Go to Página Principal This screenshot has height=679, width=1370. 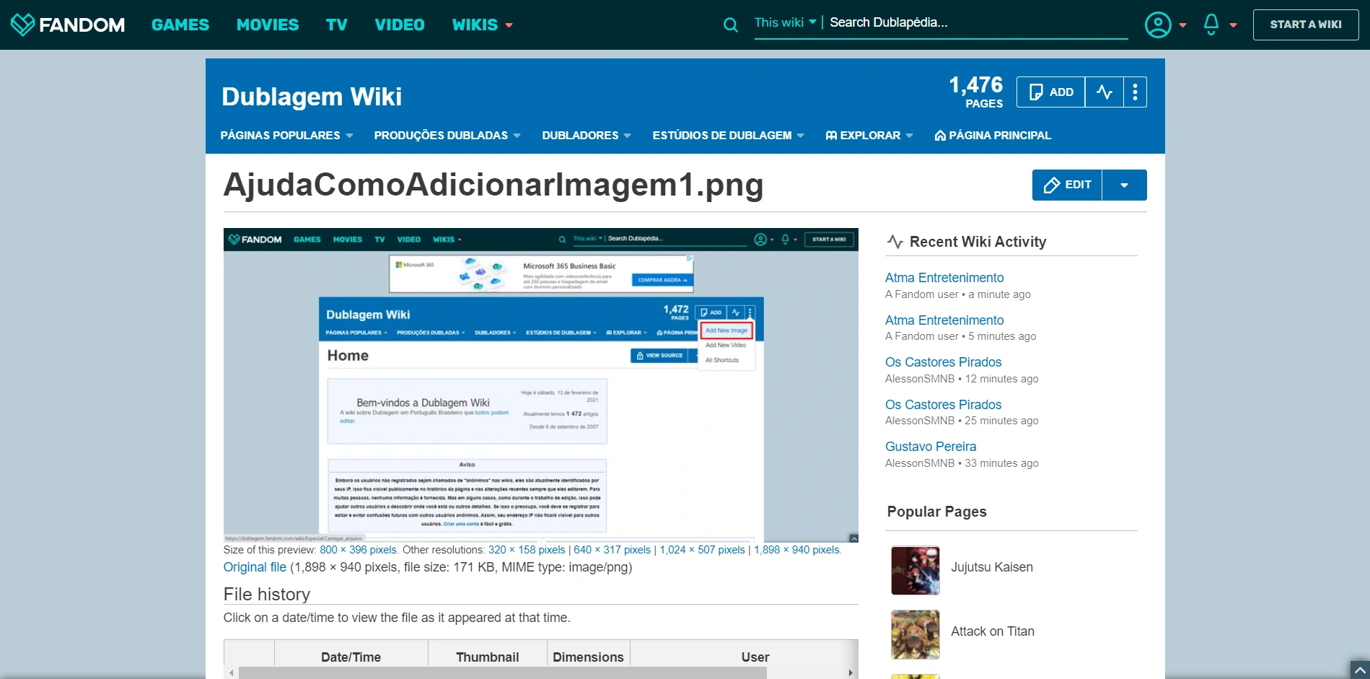tap(1000, 136)
